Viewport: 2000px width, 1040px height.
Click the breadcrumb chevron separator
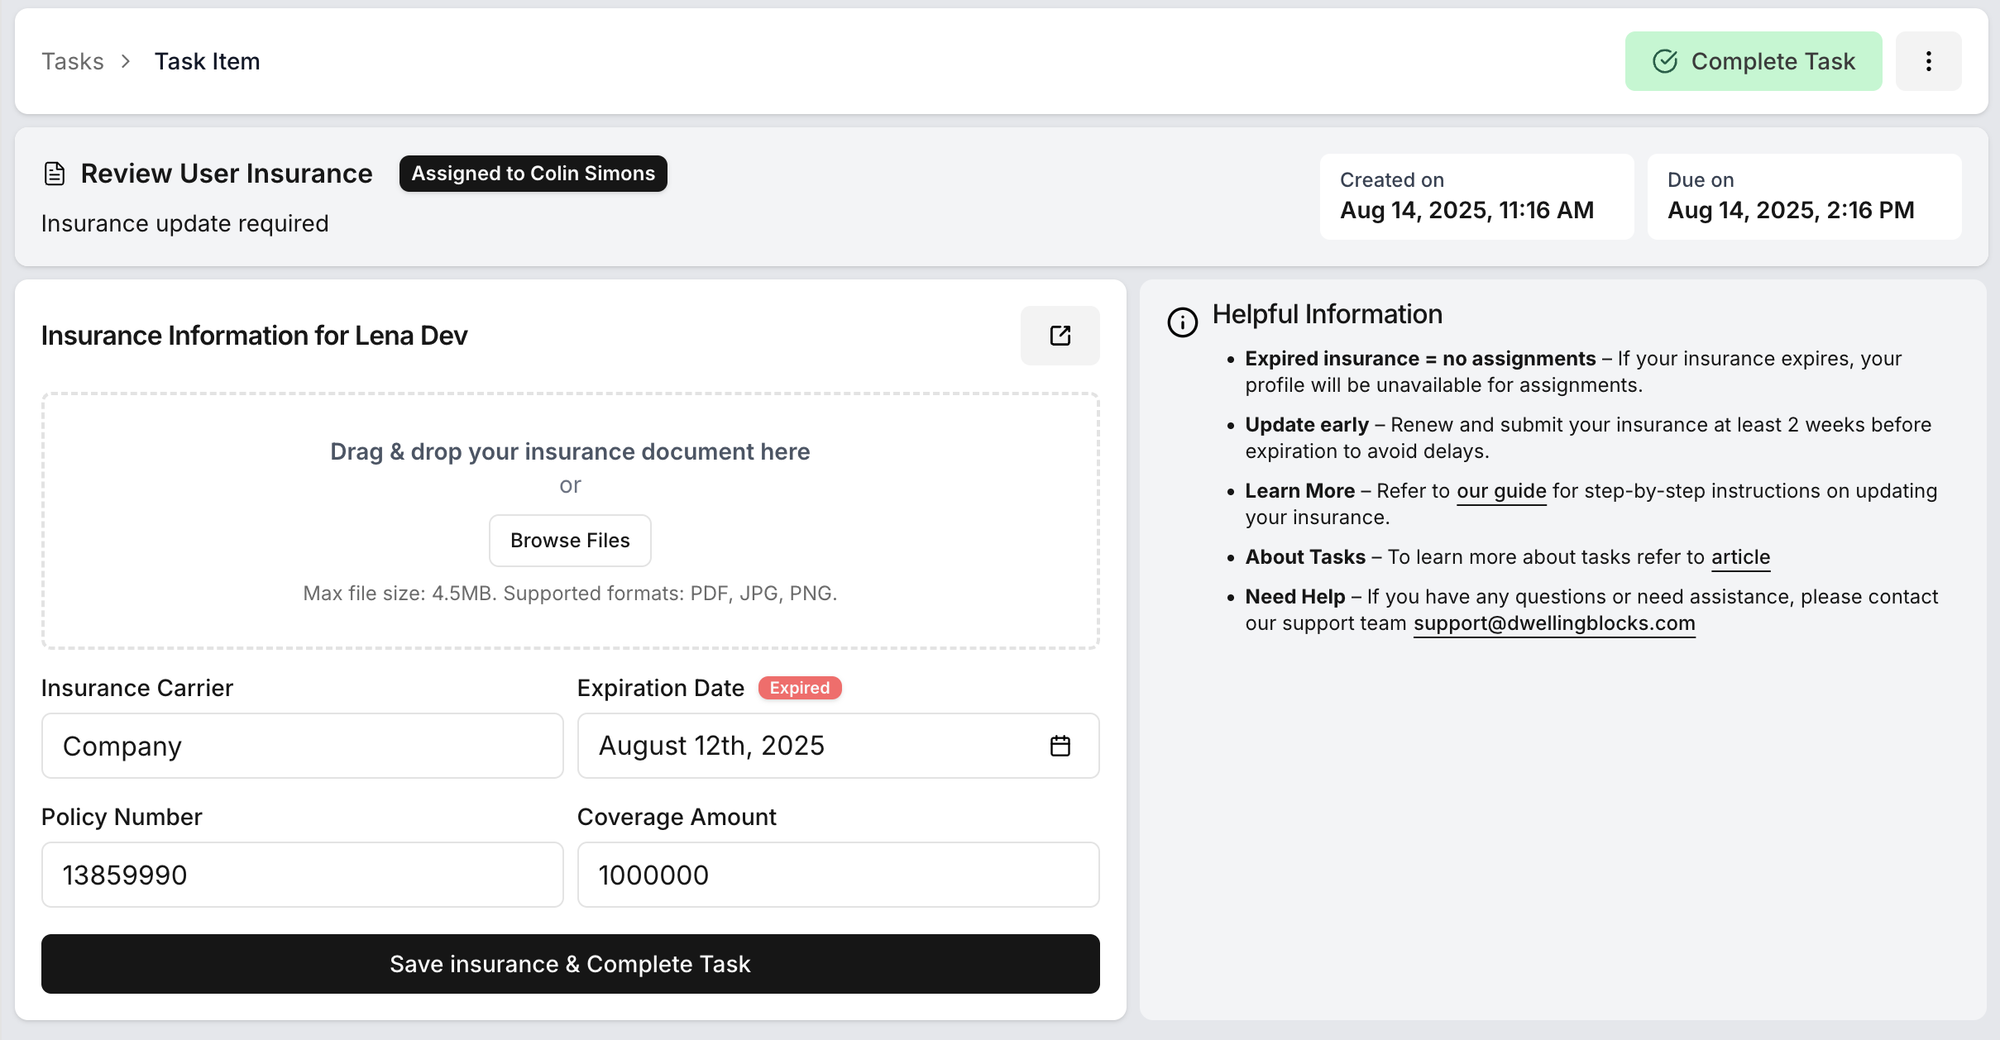(126, 61)
